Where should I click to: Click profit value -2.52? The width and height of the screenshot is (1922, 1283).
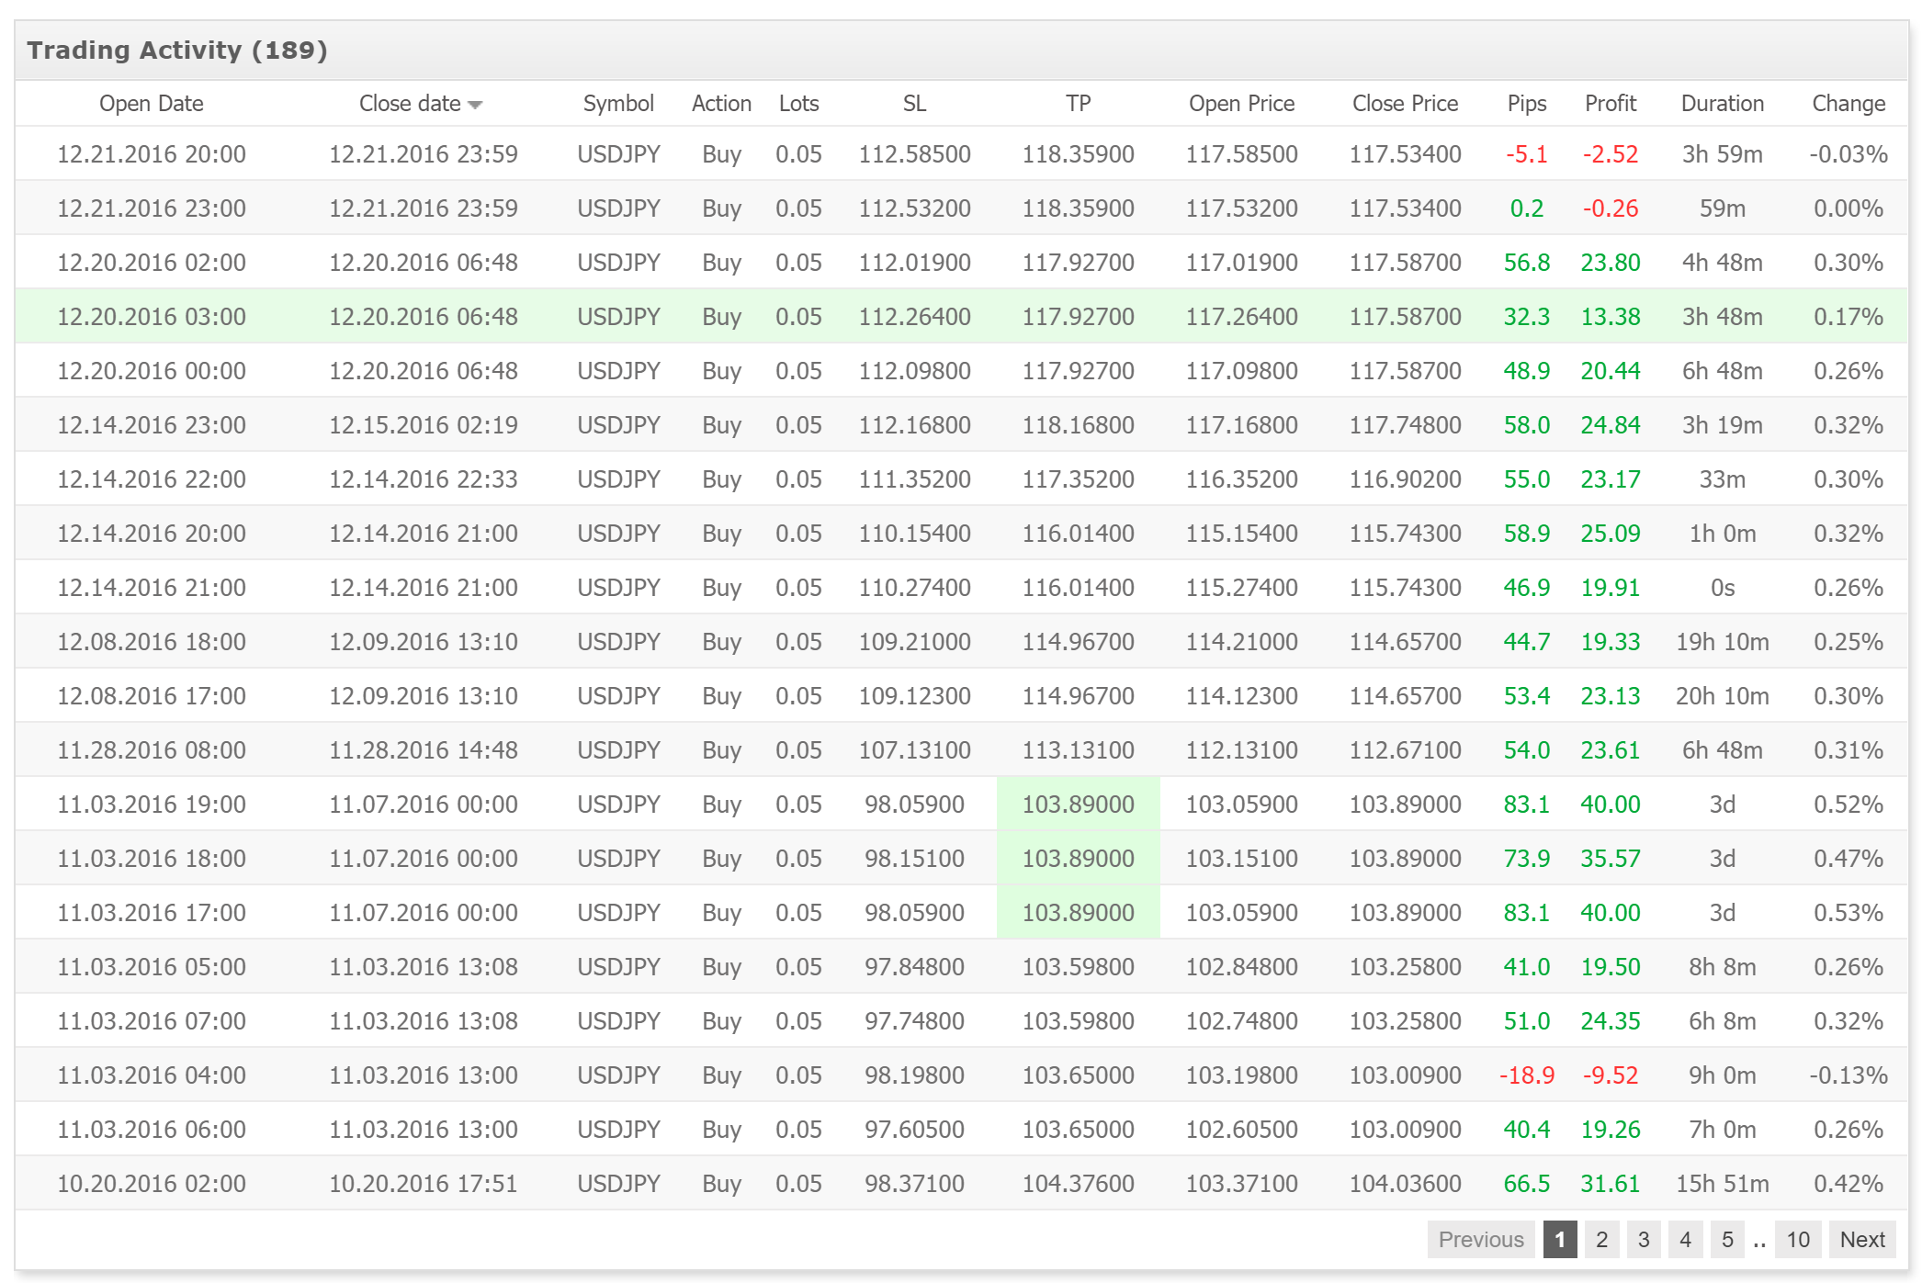coord(1610,154)
